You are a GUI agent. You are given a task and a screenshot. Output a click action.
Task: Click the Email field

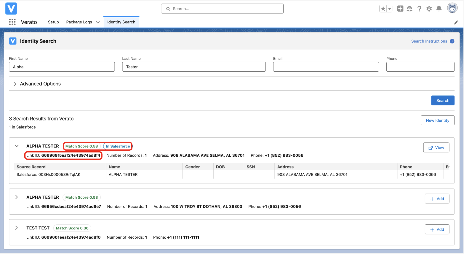tap(326, 67)
